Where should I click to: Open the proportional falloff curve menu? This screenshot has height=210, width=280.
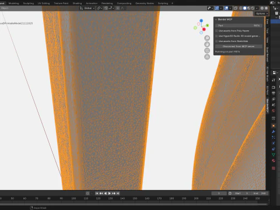[x=123, y=8]
